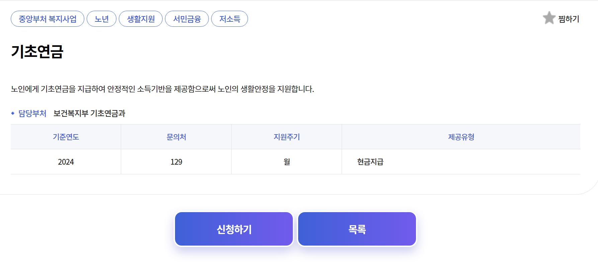Click the star icon to favorite this service

(549, 18)
